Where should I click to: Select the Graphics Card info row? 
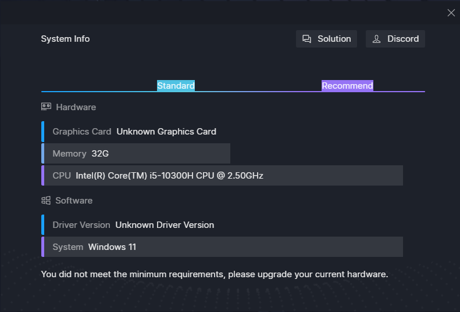[x=134, y=132]
